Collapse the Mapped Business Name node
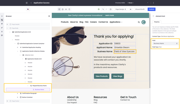The height and width of the screenshot is (104, 180). tap(28, 86)
